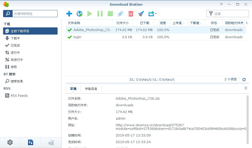Open the share action dropdown arrow
The width and height of the screenshot is (252, 148).
(155, 14)
